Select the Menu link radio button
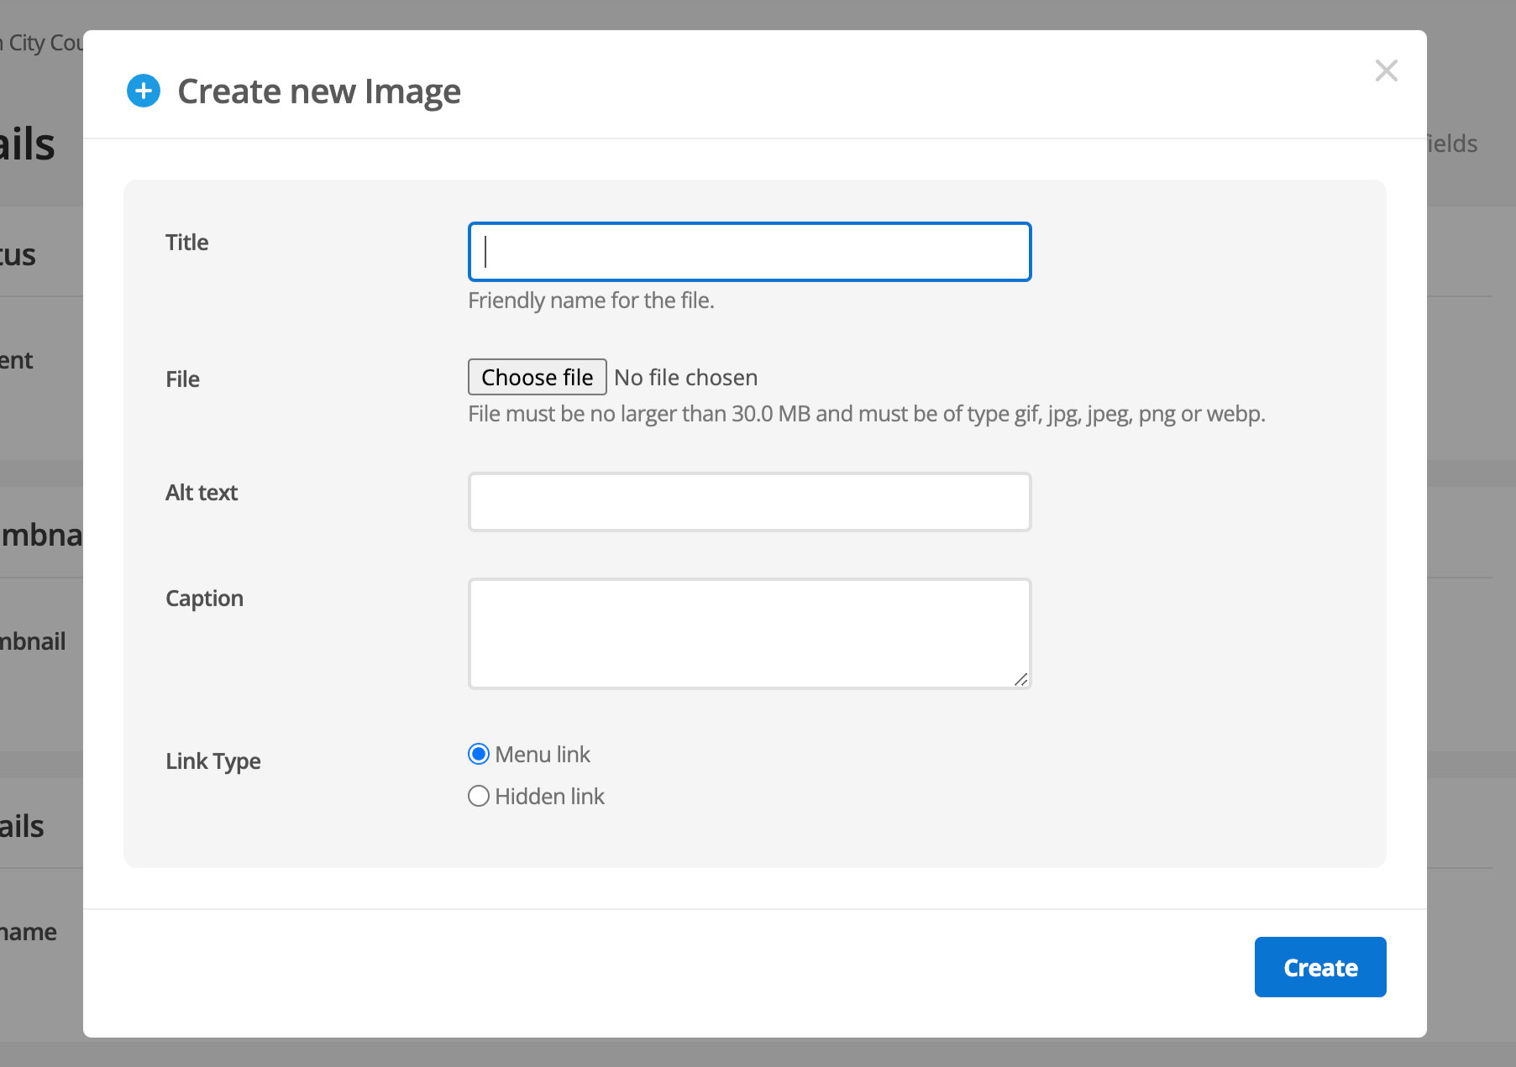 coord(479,754)
